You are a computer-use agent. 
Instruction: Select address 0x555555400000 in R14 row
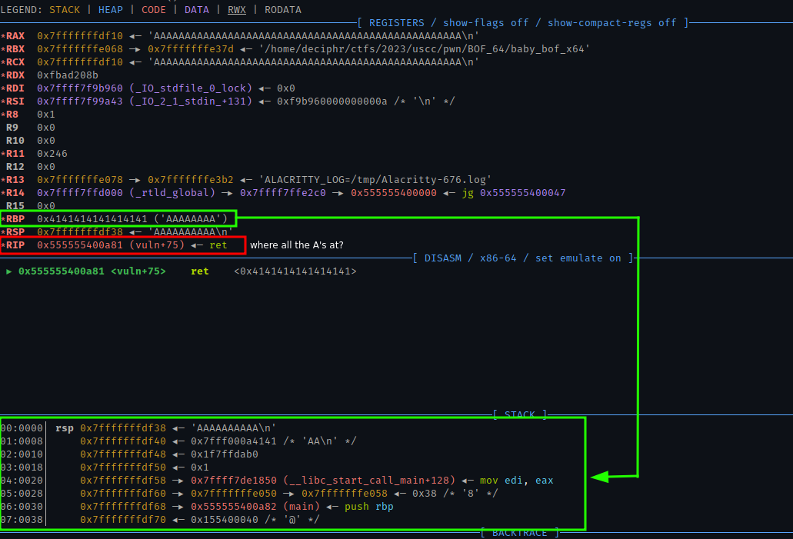394,193
